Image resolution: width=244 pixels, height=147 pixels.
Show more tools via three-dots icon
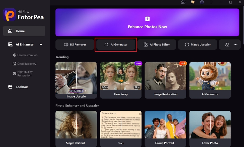(x=236, y=44)
